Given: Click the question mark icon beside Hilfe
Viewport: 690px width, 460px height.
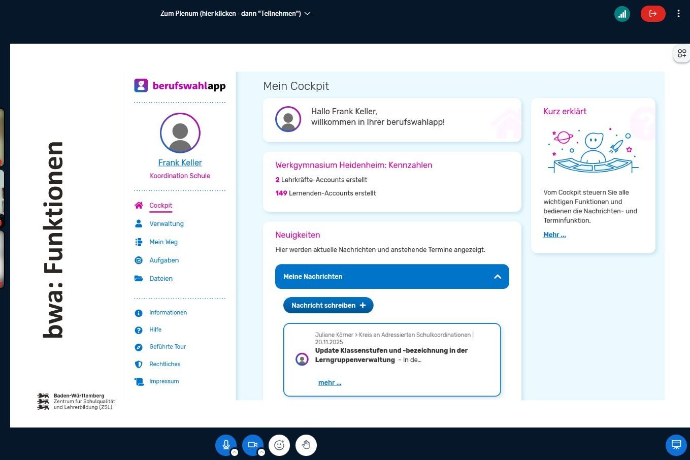Looking at the screenshot, I should click(x=139, y=331).
